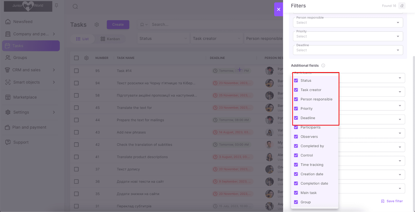Uncheck the Observers field checkbox

[x=296, y=137]
